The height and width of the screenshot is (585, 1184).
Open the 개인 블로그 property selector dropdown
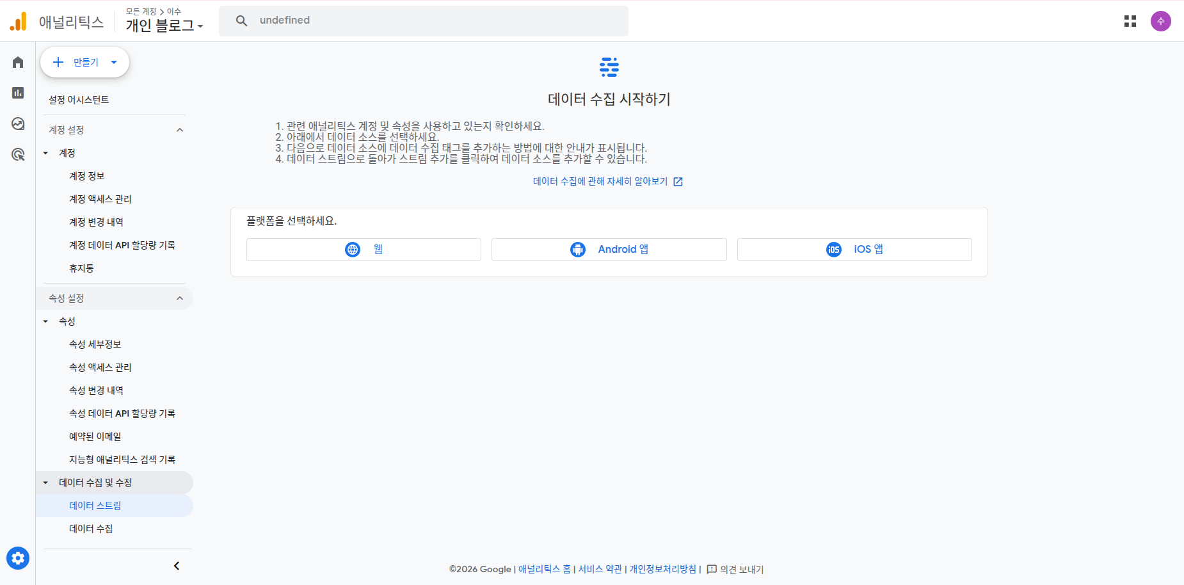pyautogui.click(x=164, y=26)
